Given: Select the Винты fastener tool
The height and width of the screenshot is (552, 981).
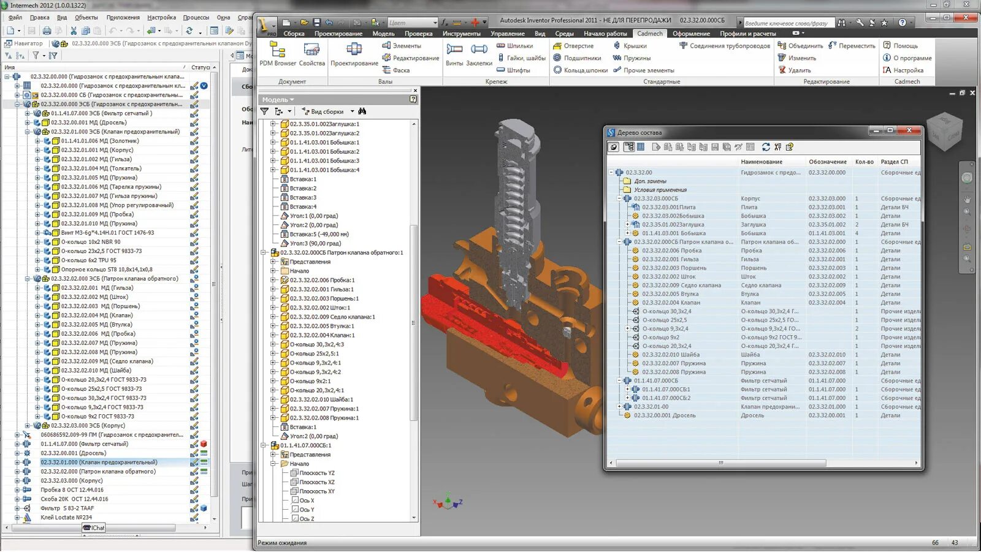Looking at the screenshot, I should pyautogui.click(x=454, y=54).
